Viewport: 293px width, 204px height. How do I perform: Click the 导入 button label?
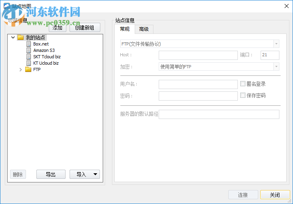click(81, 174)
